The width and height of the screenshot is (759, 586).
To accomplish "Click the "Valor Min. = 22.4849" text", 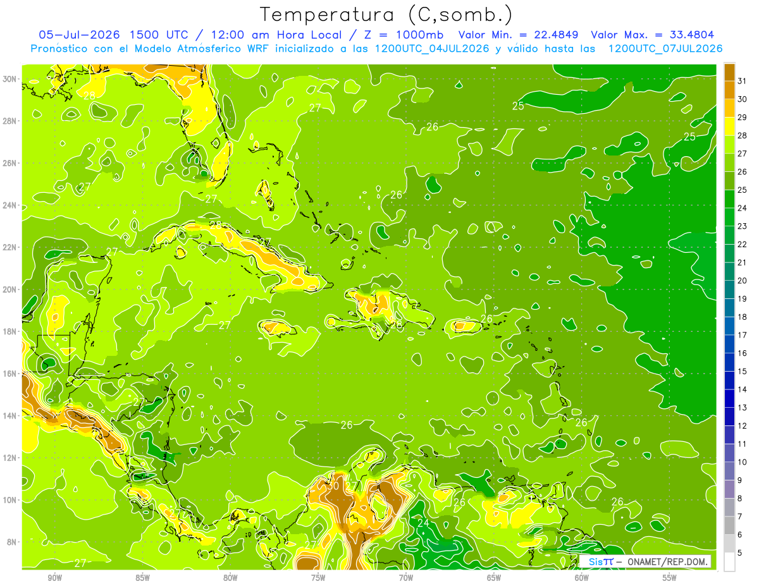I will coord(519,35).
